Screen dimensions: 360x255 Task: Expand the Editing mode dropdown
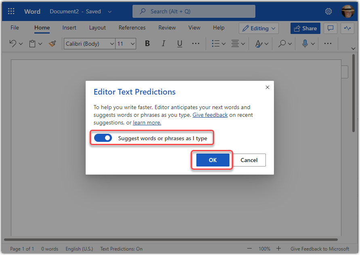click(259, 28)
